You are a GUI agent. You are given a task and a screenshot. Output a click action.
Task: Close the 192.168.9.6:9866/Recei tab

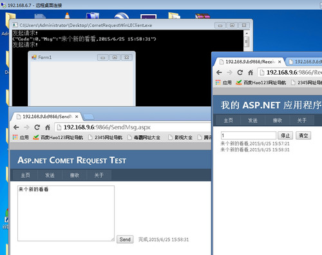coord(279,62)
